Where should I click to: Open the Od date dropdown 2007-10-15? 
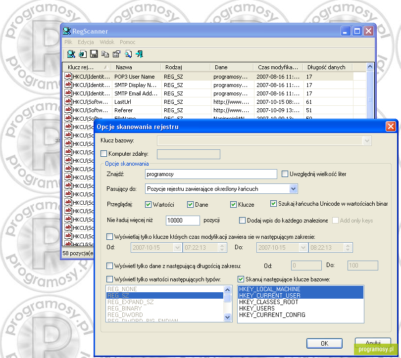pyautogui.click(x=177, y=247)
